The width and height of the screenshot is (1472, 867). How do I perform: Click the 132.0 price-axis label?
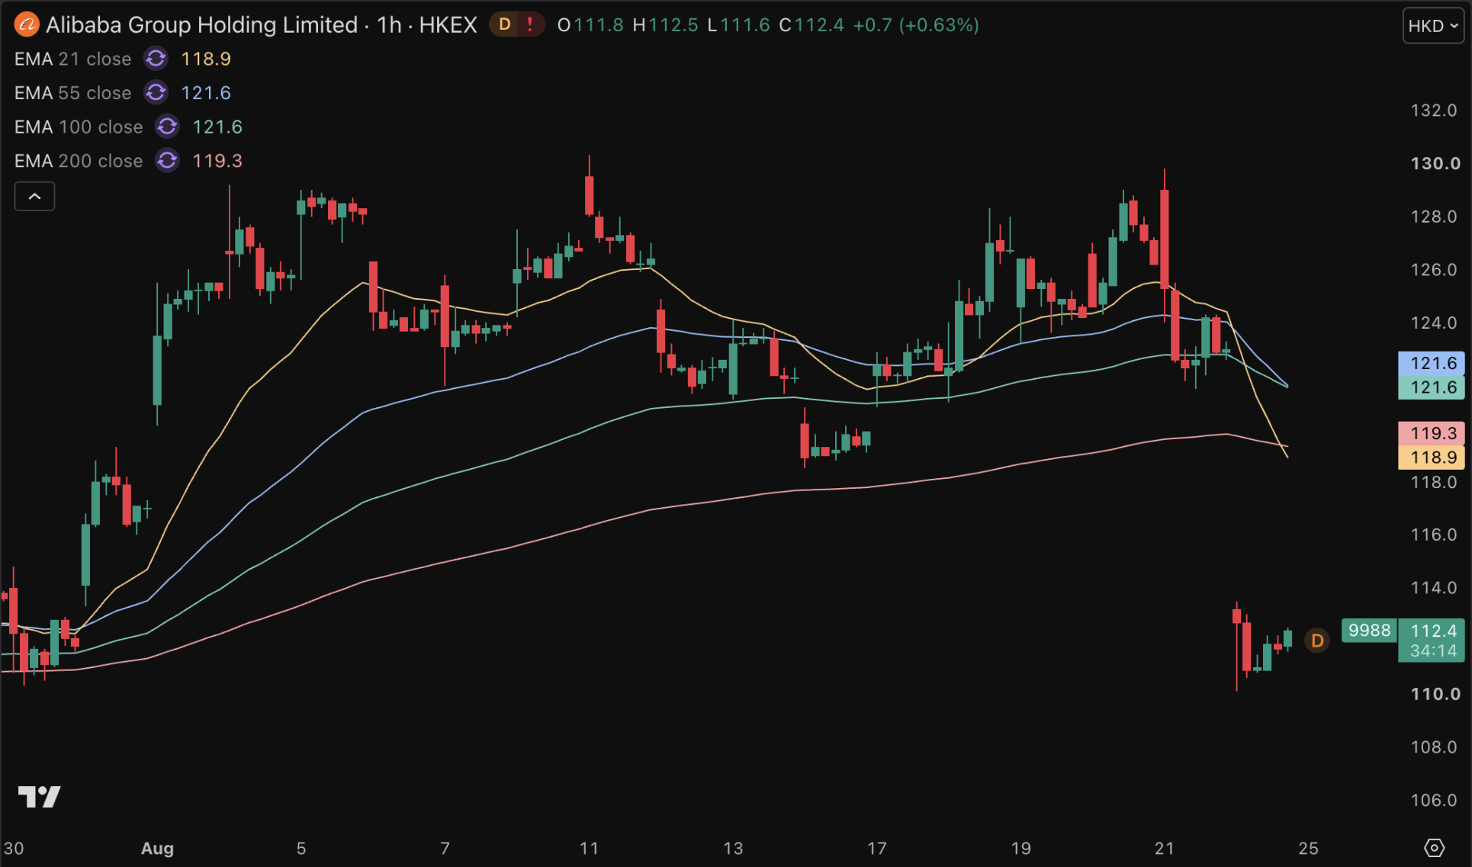(x=1434, y=111)
